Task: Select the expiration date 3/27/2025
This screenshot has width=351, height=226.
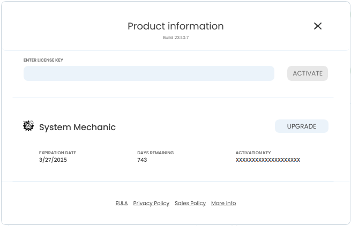Action: pyautogui.click(x=53, y=160)
